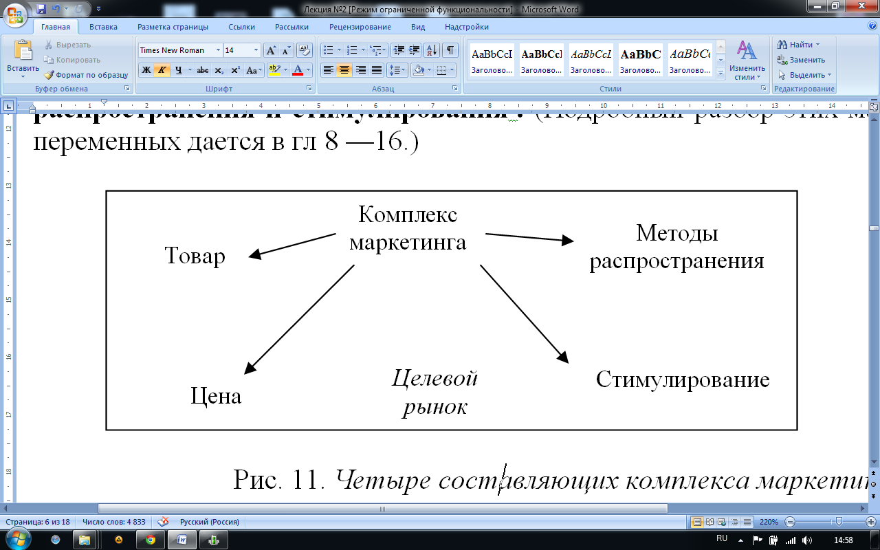
Task: Toggle italic (К) formatting
Action: 162,70
